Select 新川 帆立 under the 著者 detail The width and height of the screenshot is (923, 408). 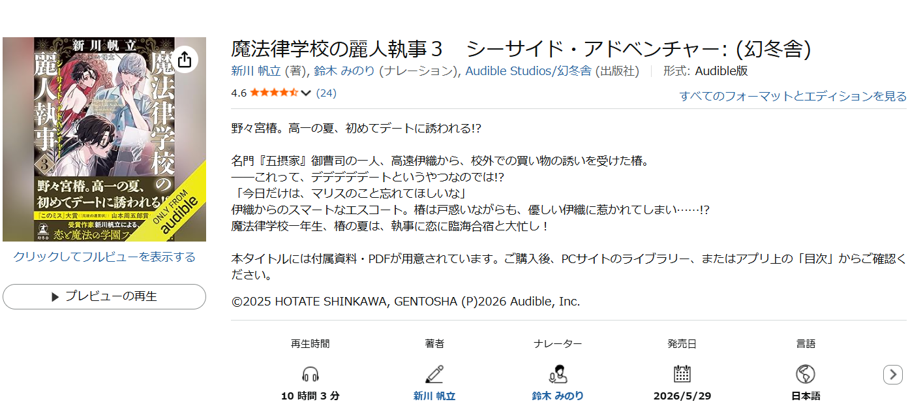click(434, 396)
